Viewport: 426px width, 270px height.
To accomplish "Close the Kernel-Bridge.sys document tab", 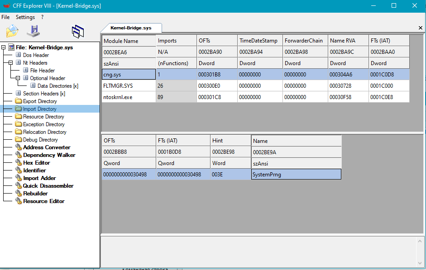I will [x=420, y=28].
